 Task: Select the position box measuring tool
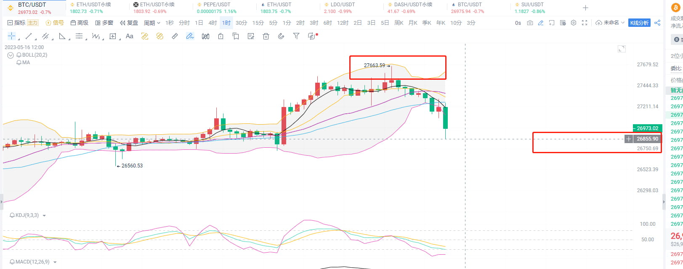pos(113,36)
